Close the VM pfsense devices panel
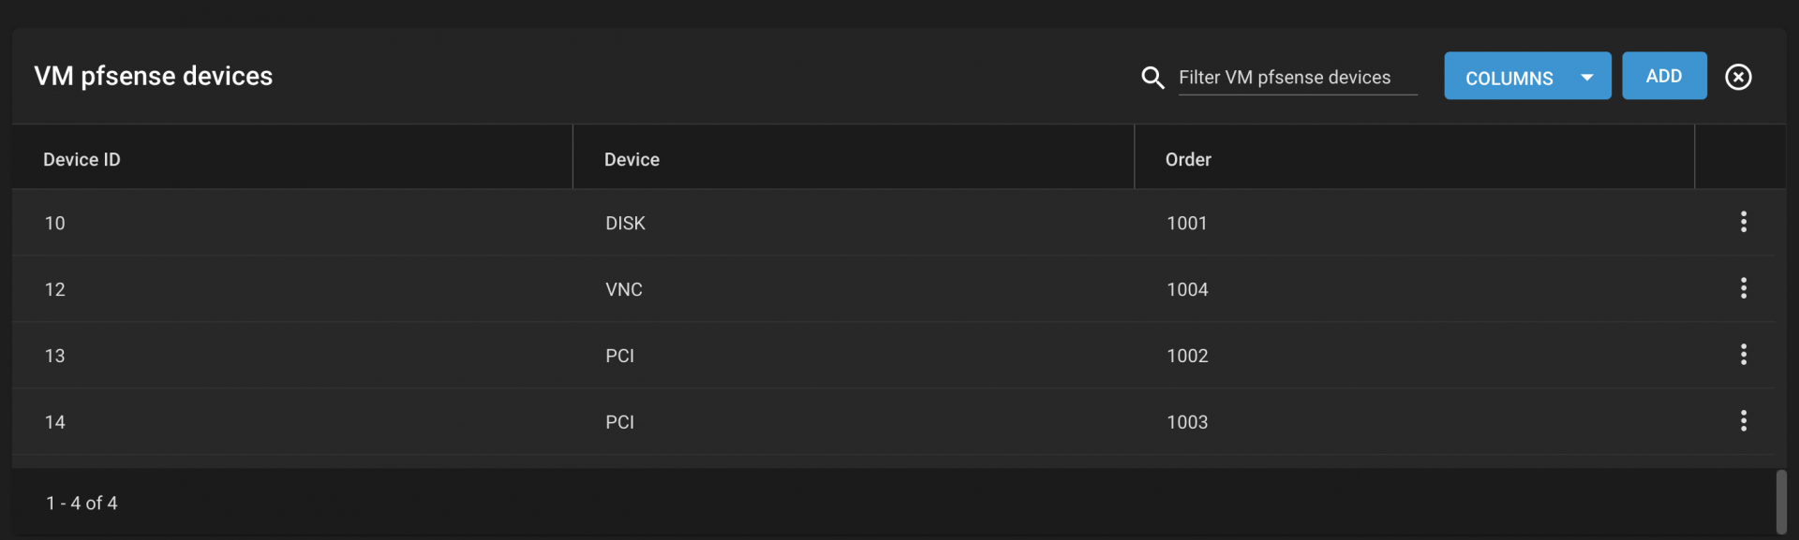Screen dimensions: 1799x540 pos(1738,77)
